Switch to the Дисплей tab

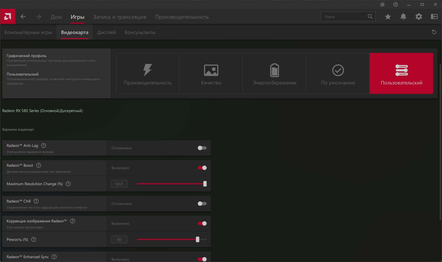pos(106,32)
